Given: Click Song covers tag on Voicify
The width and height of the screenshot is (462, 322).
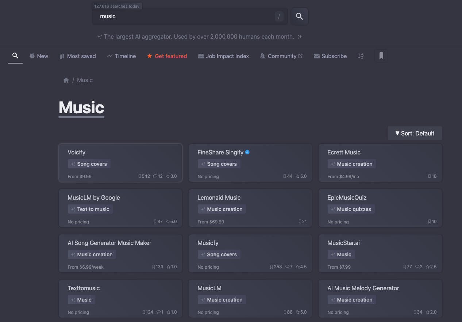Looking at the screenshot, I should (x=89, y=164).
